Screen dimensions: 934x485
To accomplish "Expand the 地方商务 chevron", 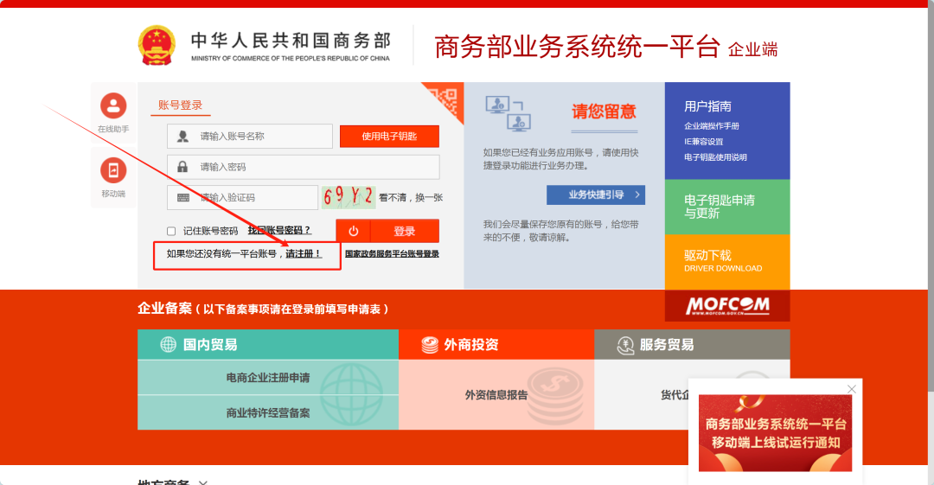I will [202, 482].
